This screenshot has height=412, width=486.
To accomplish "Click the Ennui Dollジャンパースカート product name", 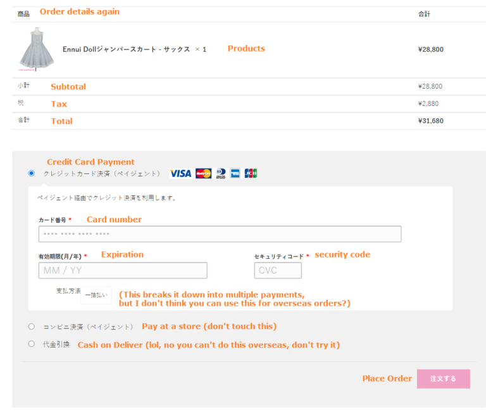I will [x=126, y=49].
